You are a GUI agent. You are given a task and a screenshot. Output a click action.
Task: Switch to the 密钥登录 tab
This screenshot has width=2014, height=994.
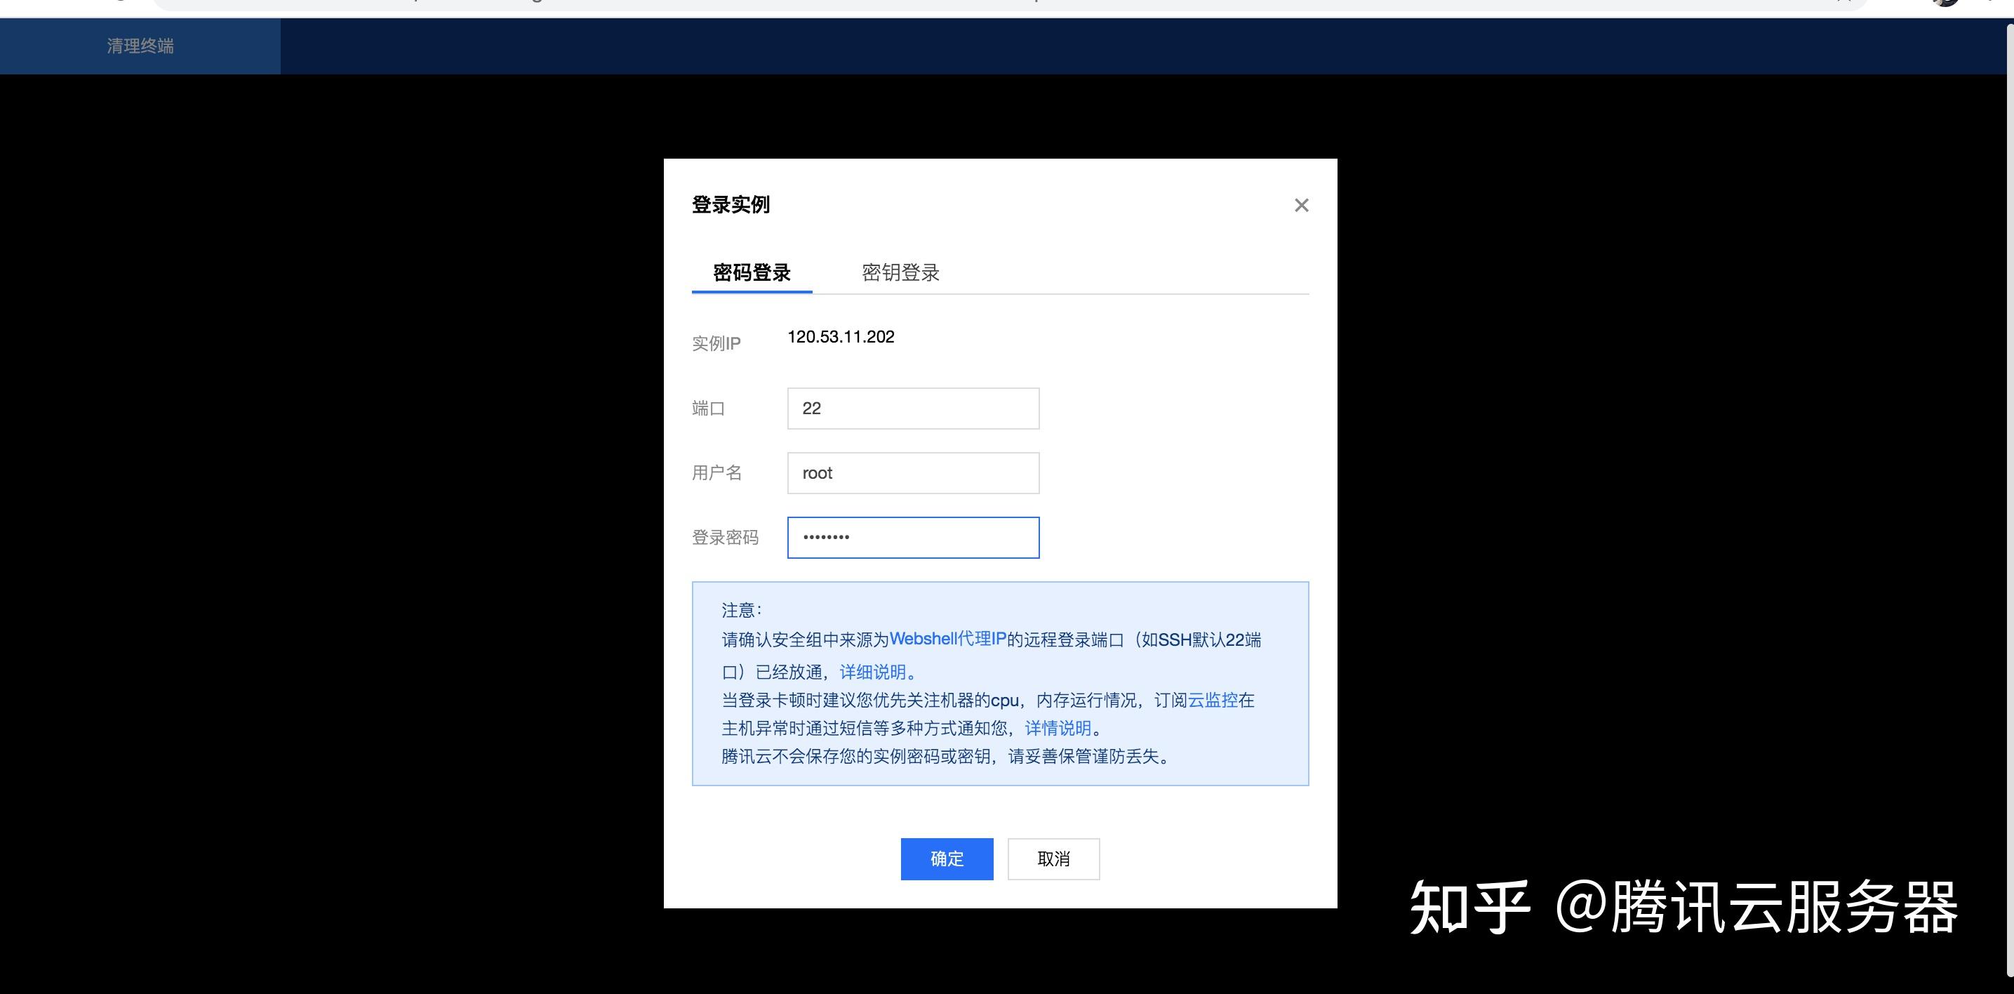[900, 273]
